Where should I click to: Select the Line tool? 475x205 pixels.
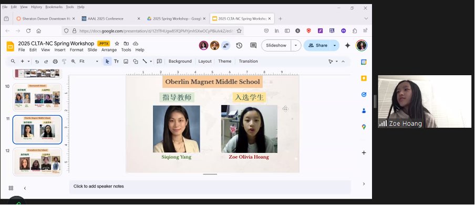pos(145,61)
